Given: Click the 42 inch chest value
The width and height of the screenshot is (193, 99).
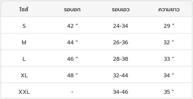Looking at the screenshot, I should 72,26.
